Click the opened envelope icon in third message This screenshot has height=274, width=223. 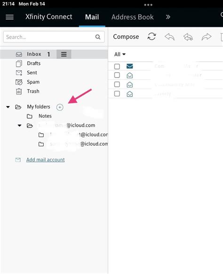(129, 85)
